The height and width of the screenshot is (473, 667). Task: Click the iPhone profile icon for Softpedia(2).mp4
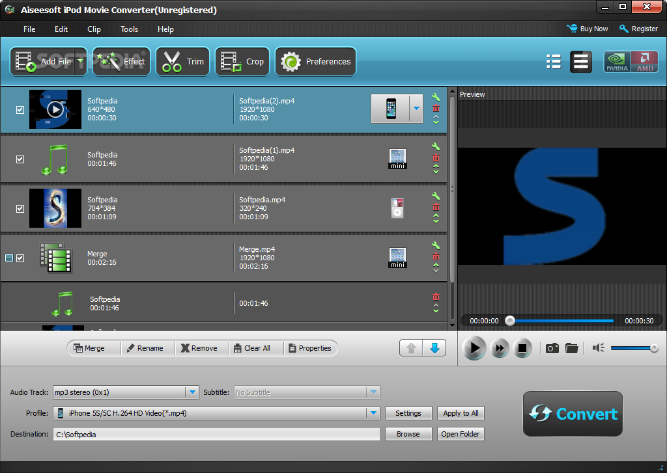click(x=391, y=109)
